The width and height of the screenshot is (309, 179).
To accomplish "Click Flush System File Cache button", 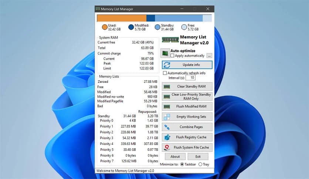I will click(x=187, y=148).
